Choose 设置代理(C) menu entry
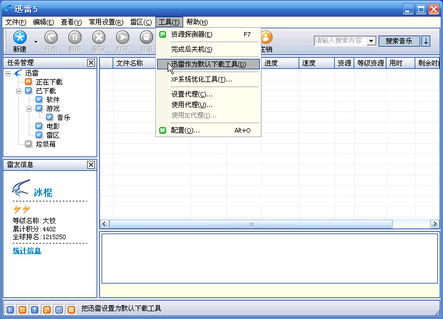 [x=208, y=94]
